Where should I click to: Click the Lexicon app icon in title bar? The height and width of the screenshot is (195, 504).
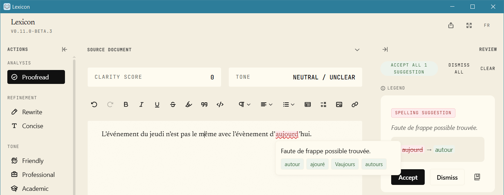pyautogui.click(x=7, y=6)
